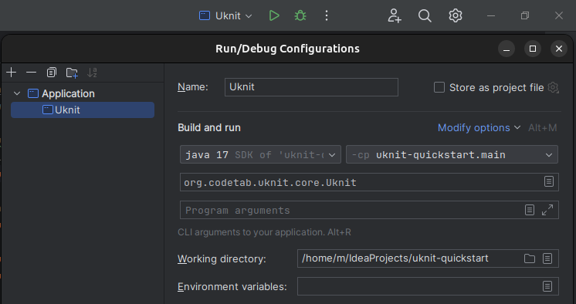
Task: Create new folder icon in configurations toolbar
Action: click(x=72, y=73)
